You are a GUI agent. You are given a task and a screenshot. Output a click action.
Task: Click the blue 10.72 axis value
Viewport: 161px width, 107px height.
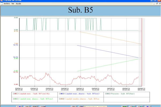[x=16, y=57]
